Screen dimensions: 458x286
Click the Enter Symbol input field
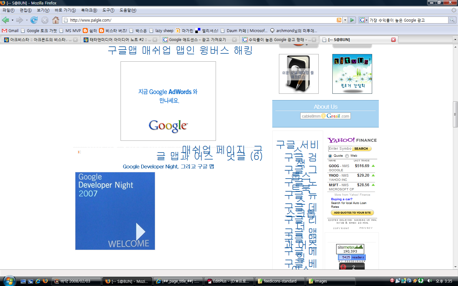pos(340,149)
